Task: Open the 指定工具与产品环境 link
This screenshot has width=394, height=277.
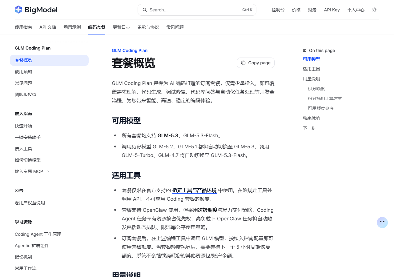Action: point(195,190)
